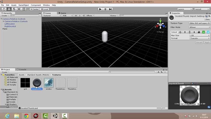Screen dimensions: 211x119
Task: Open the Component menu
Action: coord(36,5)
